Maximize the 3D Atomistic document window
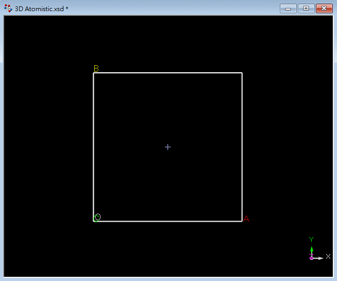Viewport: 337px width, 281px height. pos(305,8)
